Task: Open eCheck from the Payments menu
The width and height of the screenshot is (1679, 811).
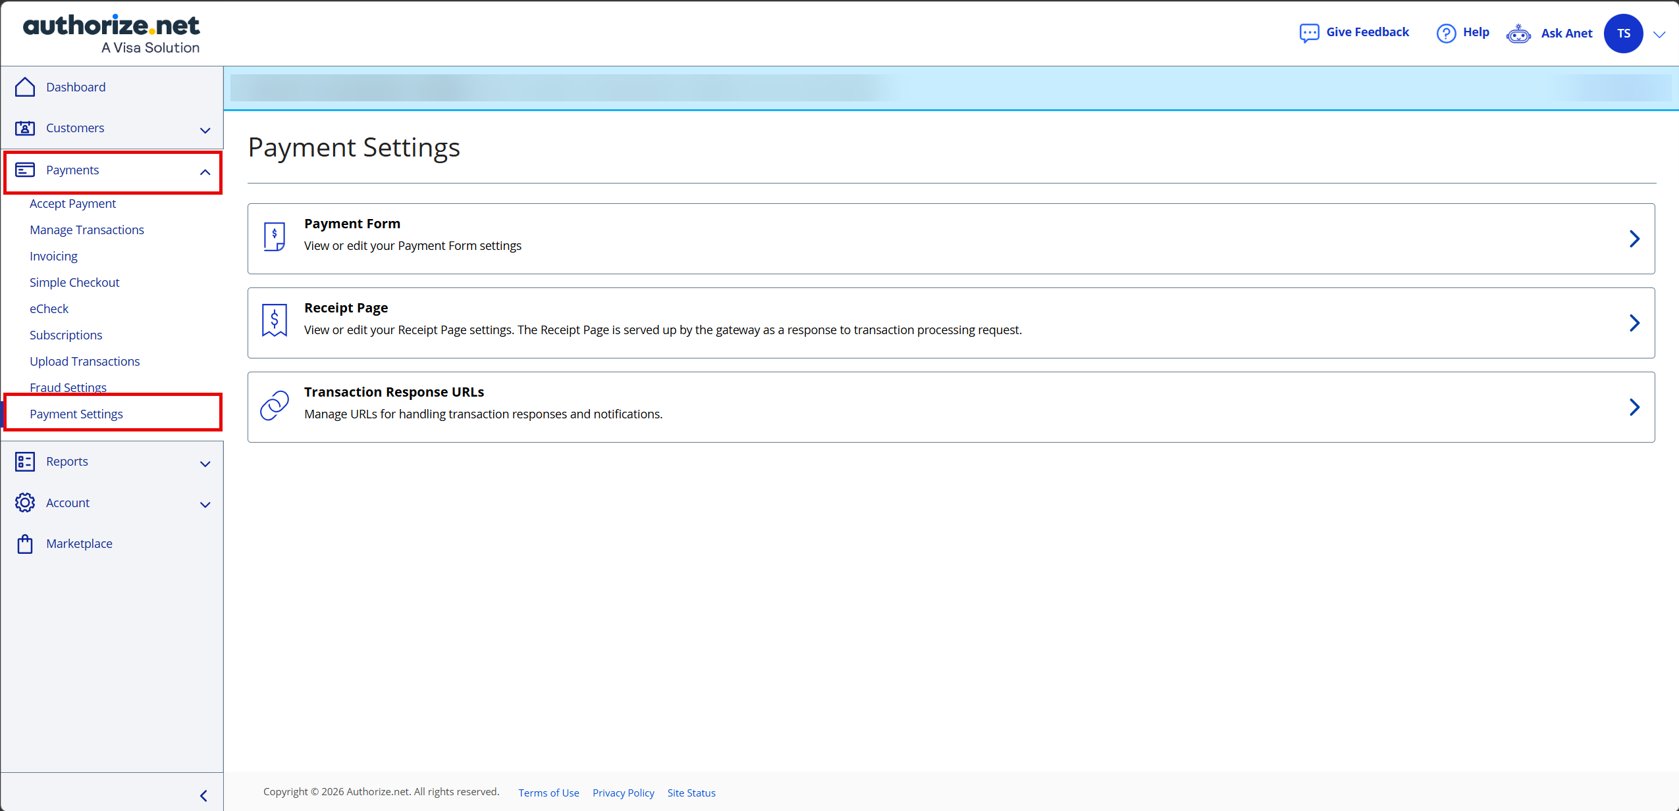Action: point(49,309)
